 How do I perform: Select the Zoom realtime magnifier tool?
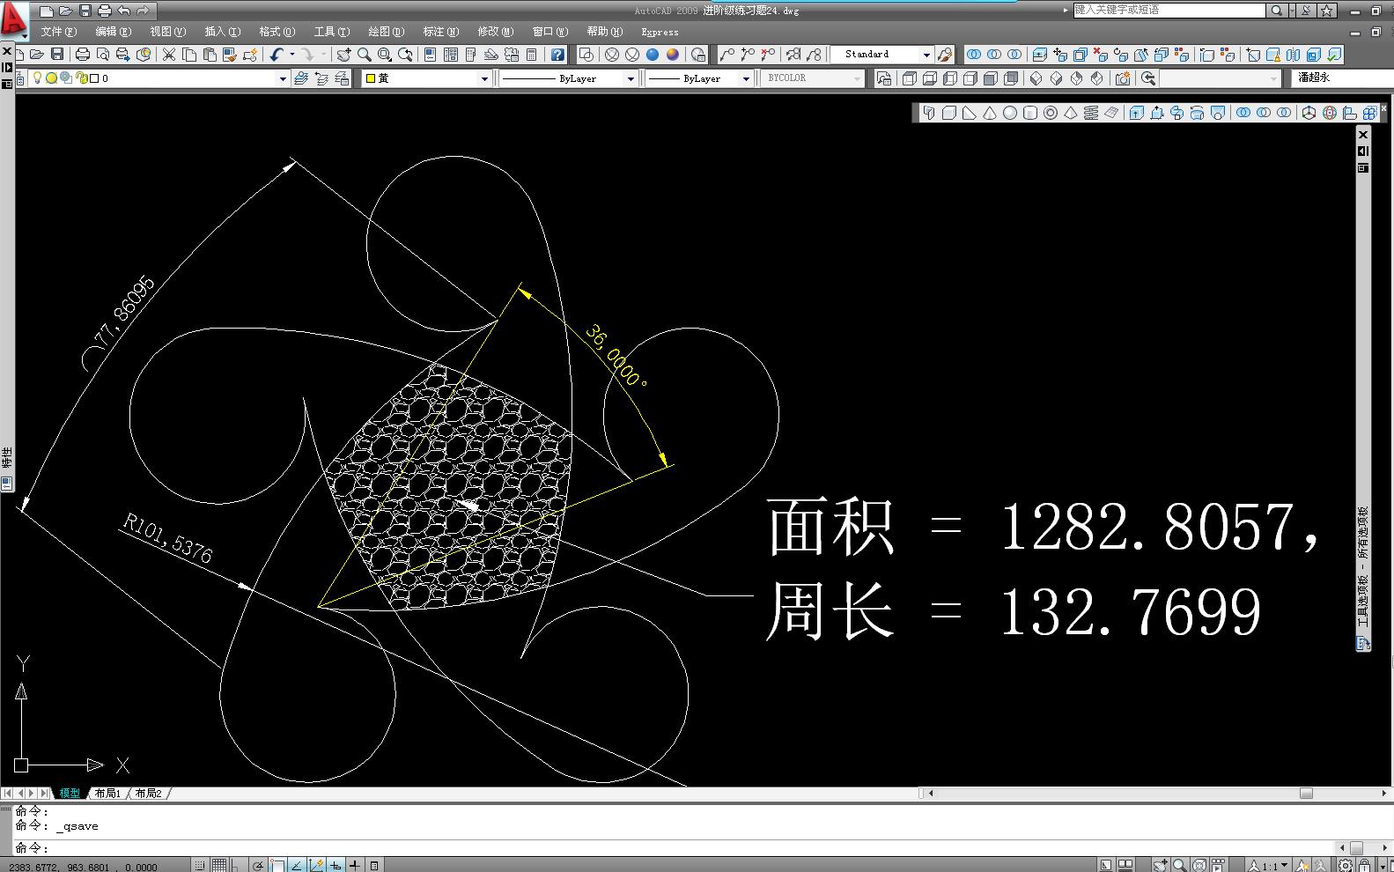(x=364, y=55)
